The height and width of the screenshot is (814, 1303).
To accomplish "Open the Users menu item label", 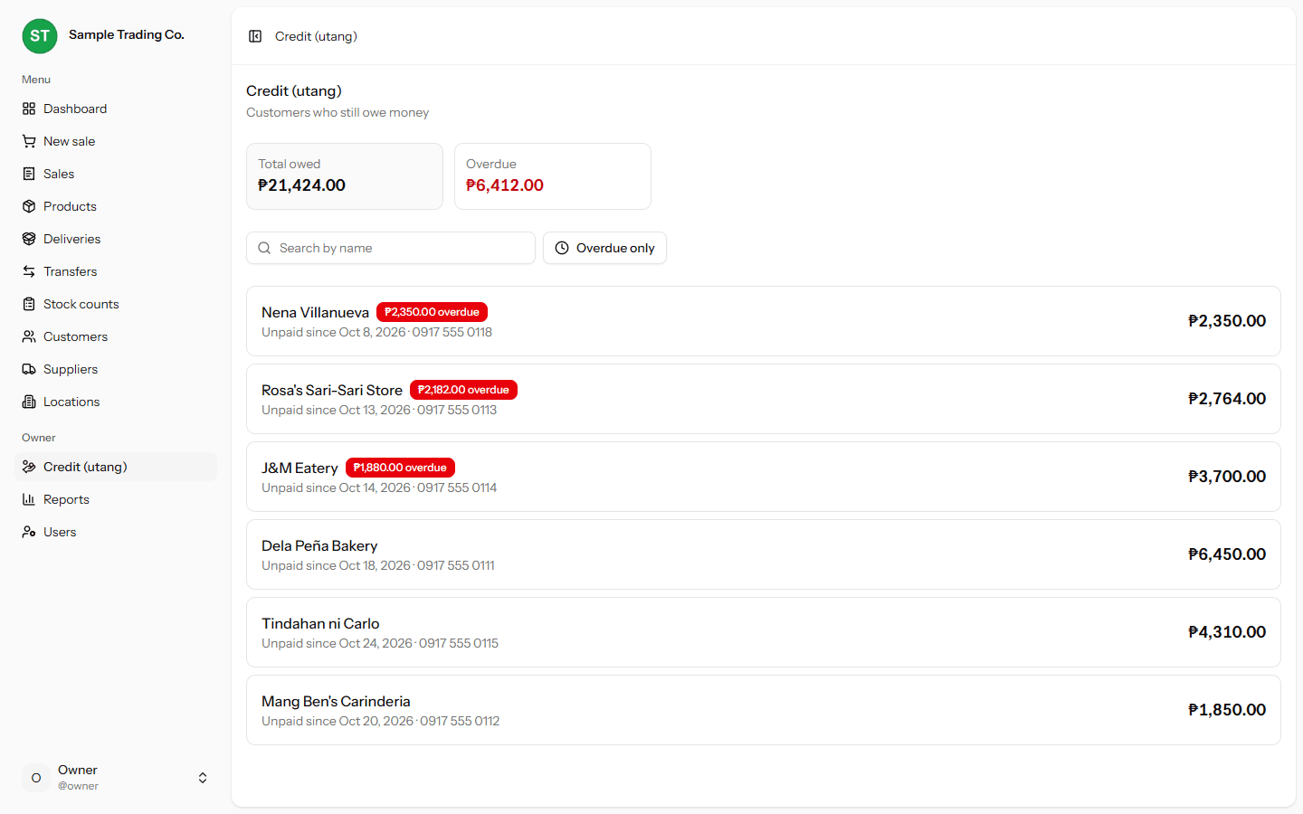I will (60, 532).
